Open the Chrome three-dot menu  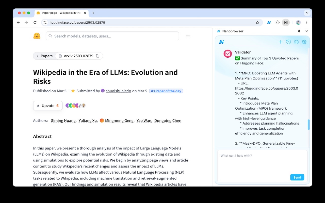click(307, 23)
